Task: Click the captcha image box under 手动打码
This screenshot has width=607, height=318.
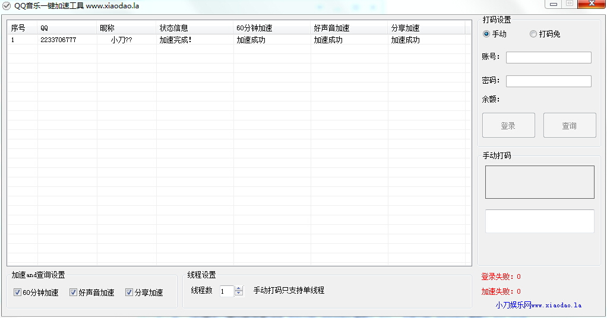Action: click(x=540, y=182)
